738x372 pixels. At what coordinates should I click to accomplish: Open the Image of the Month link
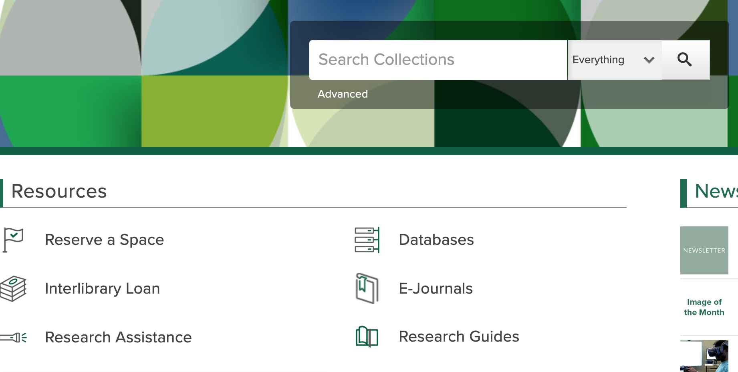pyautogui.click(x=704, y=307)
